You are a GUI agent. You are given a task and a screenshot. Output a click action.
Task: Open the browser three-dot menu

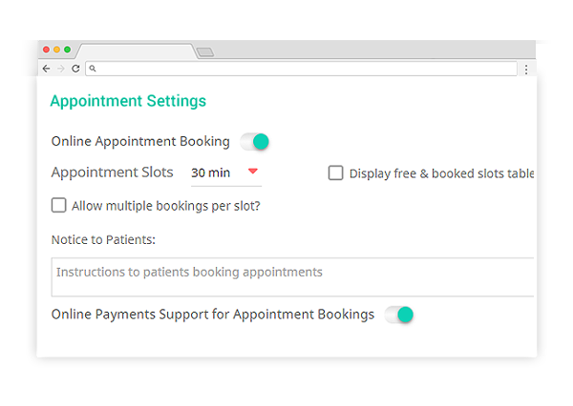526,69
